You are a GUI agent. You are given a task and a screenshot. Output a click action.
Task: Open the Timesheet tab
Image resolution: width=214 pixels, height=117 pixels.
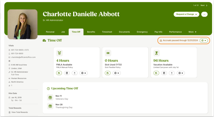(107, 32)
